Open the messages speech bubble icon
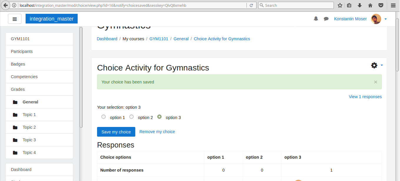Image resolution: width=400 pixels, height=181 pixels. tap(326, 19)
